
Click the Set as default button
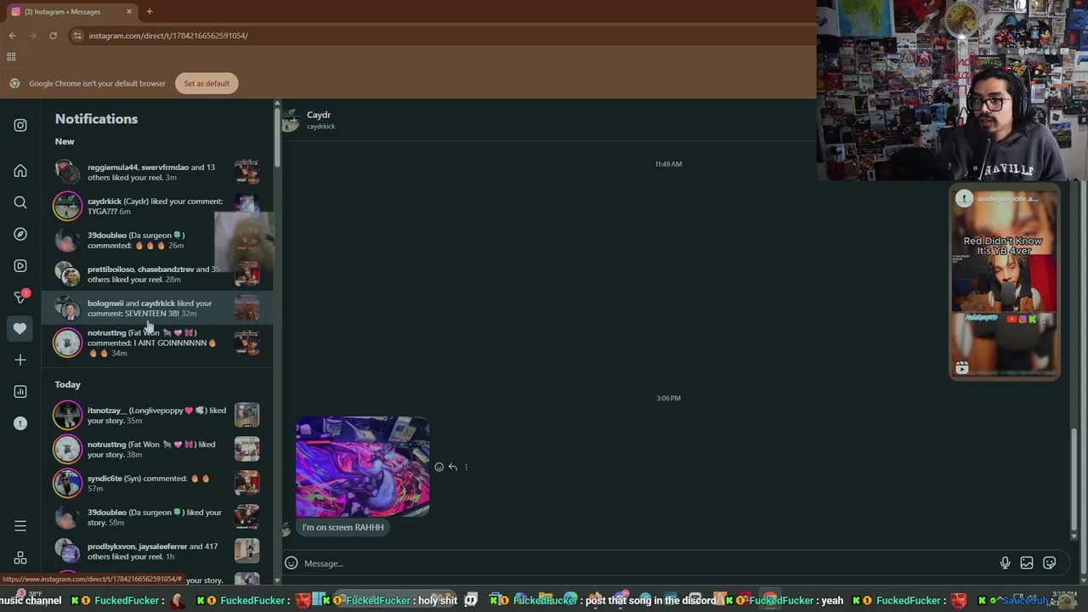207,83
